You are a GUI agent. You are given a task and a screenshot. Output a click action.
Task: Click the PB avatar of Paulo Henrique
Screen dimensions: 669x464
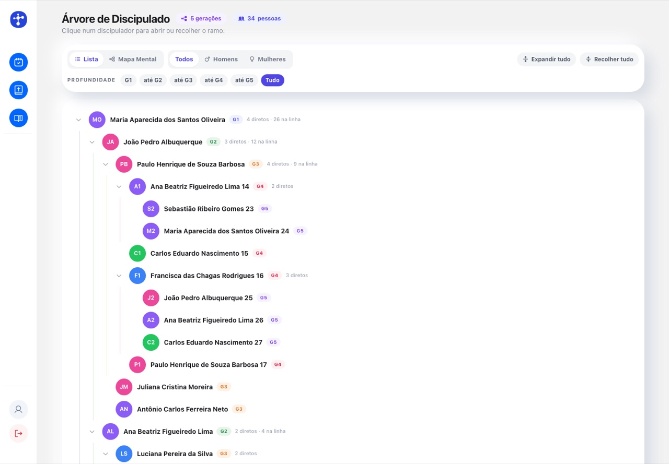124,164
